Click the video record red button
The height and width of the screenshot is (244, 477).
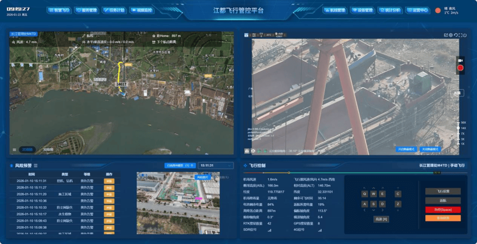pos(460,68)
